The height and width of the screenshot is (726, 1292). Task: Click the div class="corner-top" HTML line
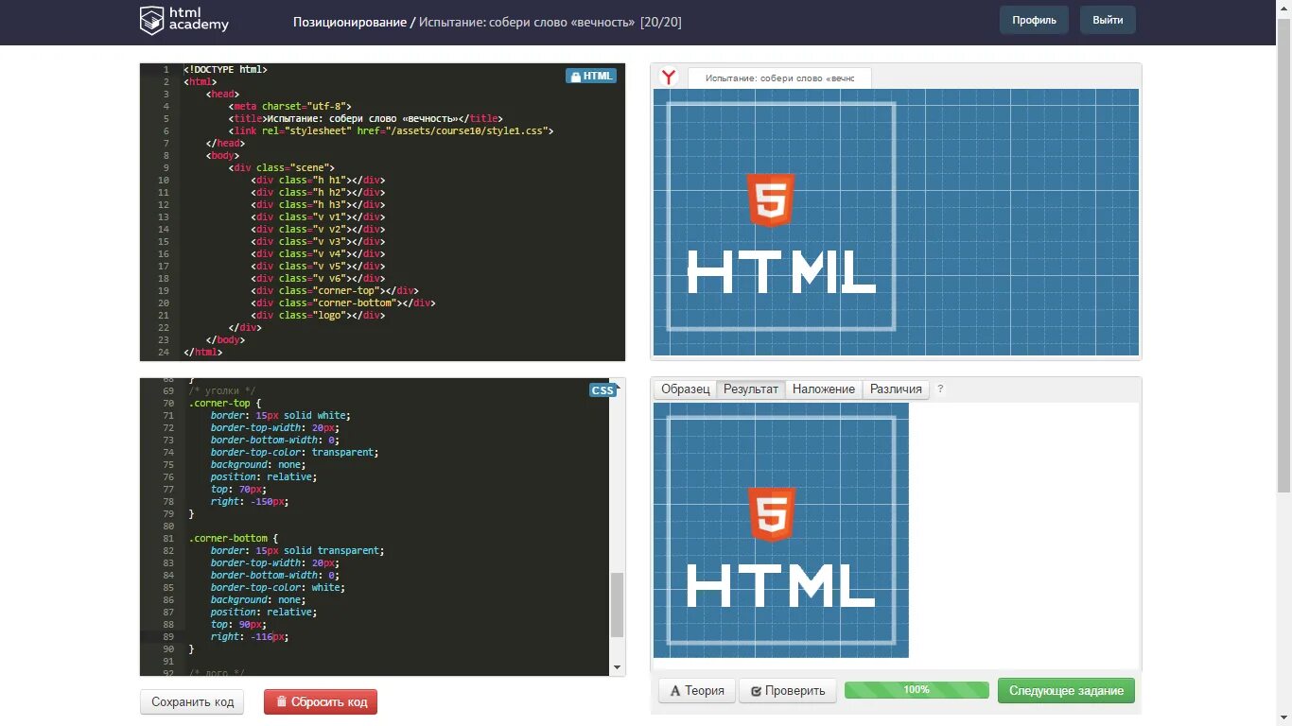[336, 290]
